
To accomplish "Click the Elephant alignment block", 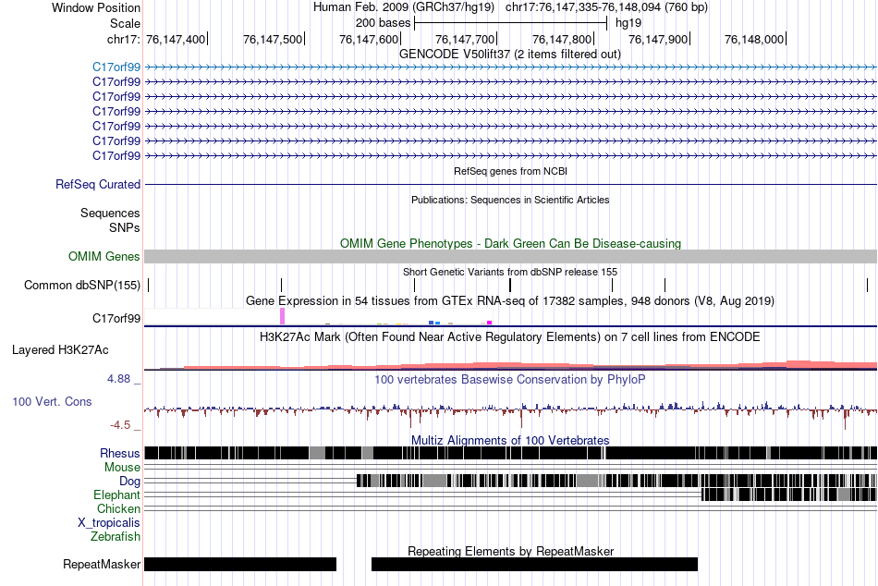I will point(789,494).
